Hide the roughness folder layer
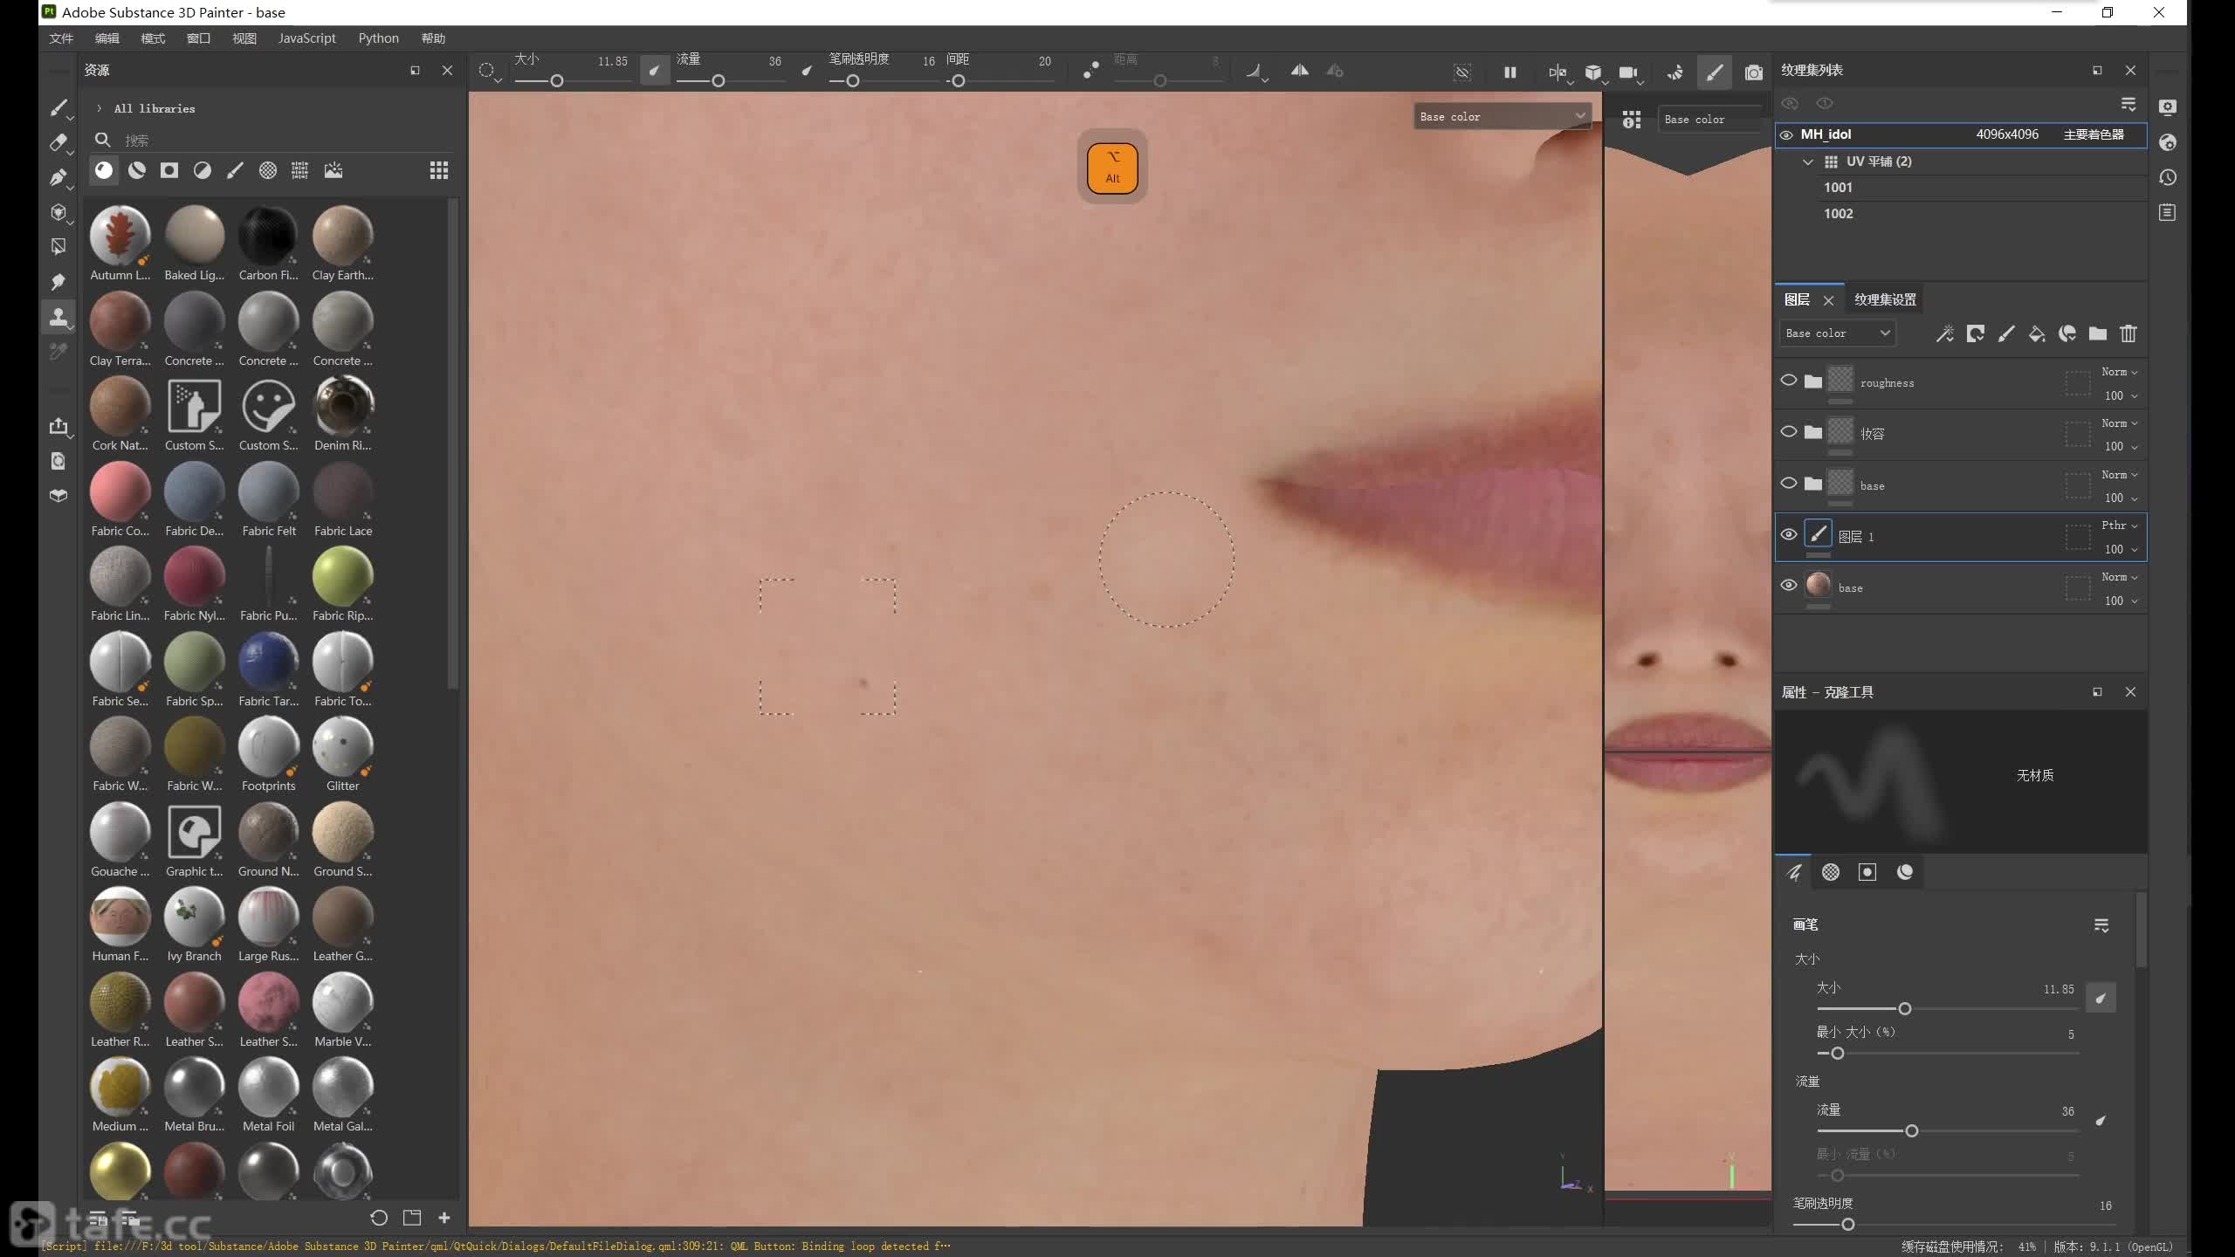 [1788, 381]
